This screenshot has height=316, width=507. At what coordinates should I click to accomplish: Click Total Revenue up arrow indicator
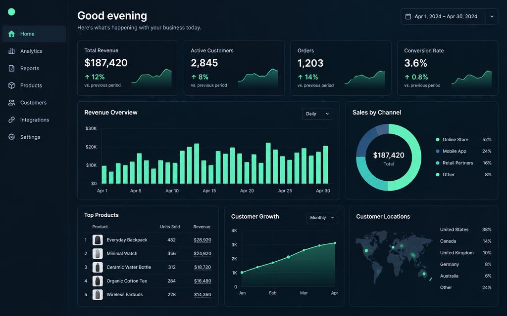click(x=87, y=77)
